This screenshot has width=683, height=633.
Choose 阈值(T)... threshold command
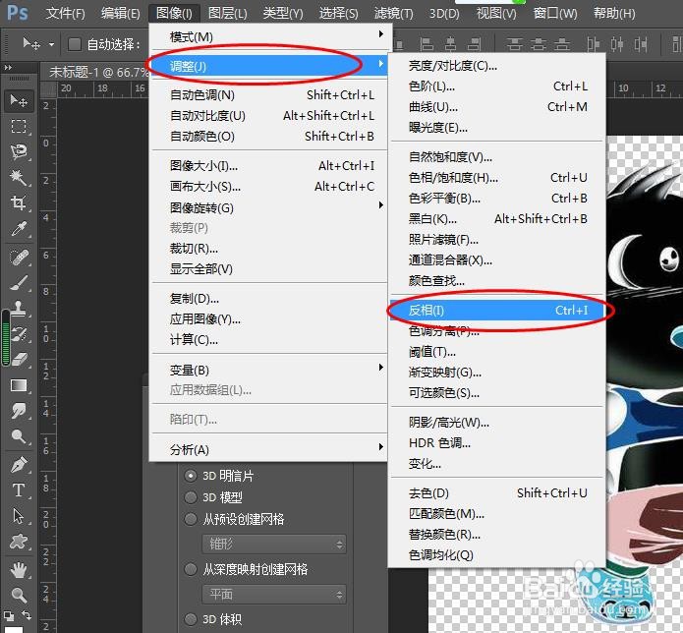click(496, 352)
